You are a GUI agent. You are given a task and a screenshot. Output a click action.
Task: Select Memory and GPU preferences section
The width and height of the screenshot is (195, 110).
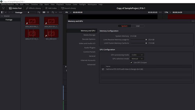[x=82, y=31]
